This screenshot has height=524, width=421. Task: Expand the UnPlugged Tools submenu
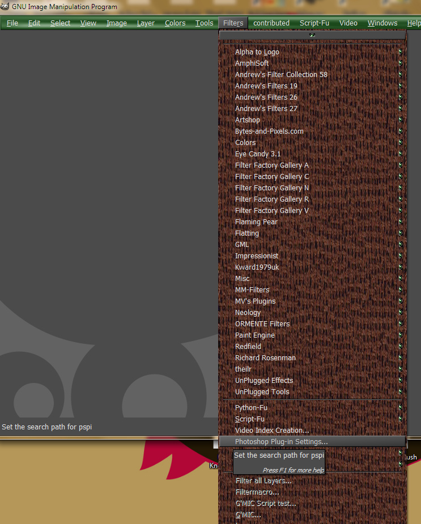pyautogui.click(x=312, y=393)
